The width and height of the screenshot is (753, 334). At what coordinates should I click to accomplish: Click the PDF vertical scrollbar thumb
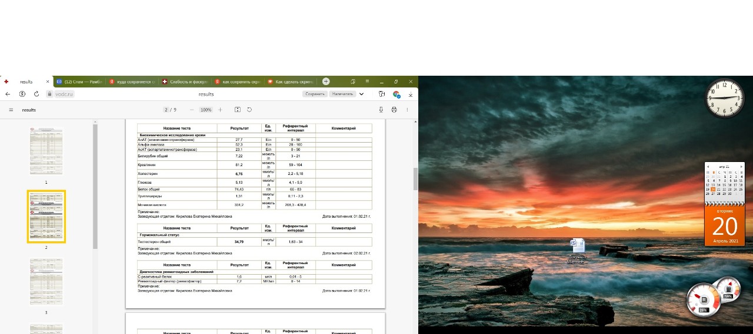point(415,178)
